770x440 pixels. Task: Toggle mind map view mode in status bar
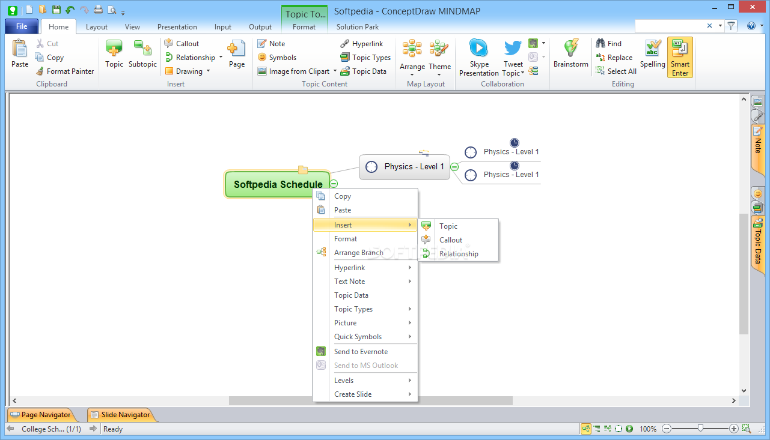(x=585, y=429)
